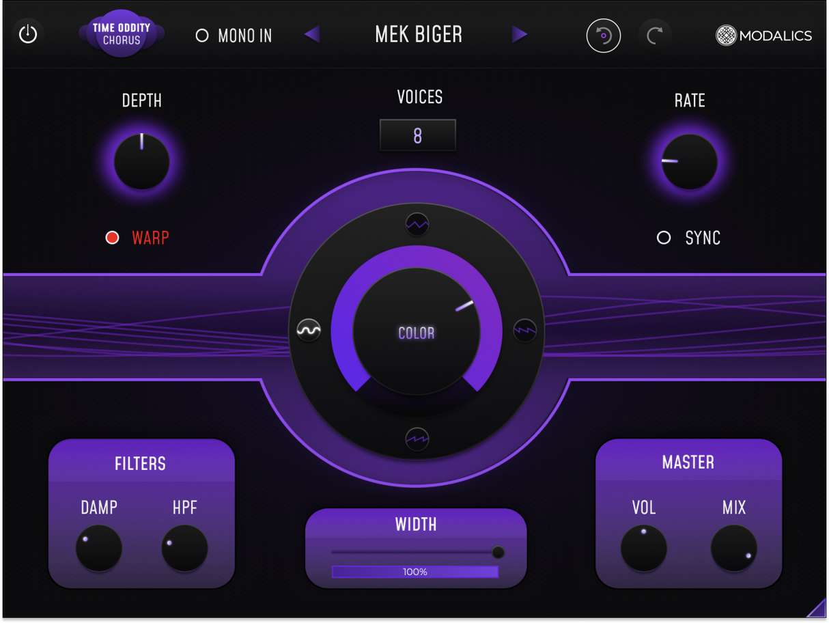Click the WIDTH slider handle

click(x=498, y=552)
